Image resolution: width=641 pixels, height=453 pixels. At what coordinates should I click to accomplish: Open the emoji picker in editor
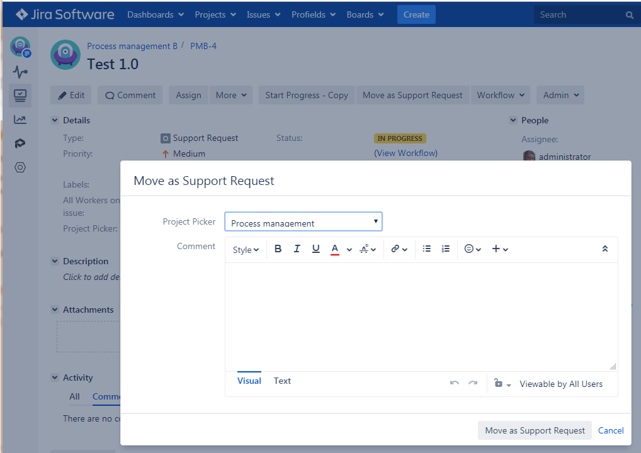pyautogui.click(x=472, y=249)
